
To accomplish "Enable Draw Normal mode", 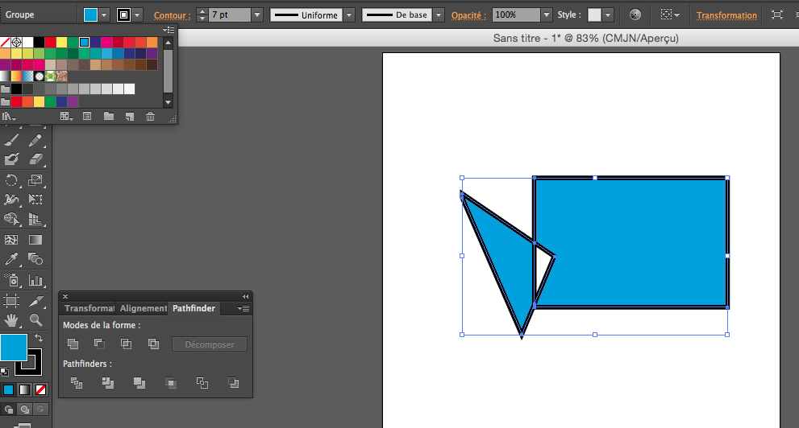I will click(x=8, y=409).
